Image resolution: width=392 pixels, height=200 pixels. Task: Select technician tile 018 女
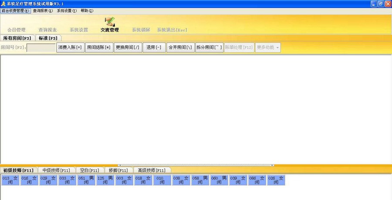pyautogui.click(x=143, y=180)
